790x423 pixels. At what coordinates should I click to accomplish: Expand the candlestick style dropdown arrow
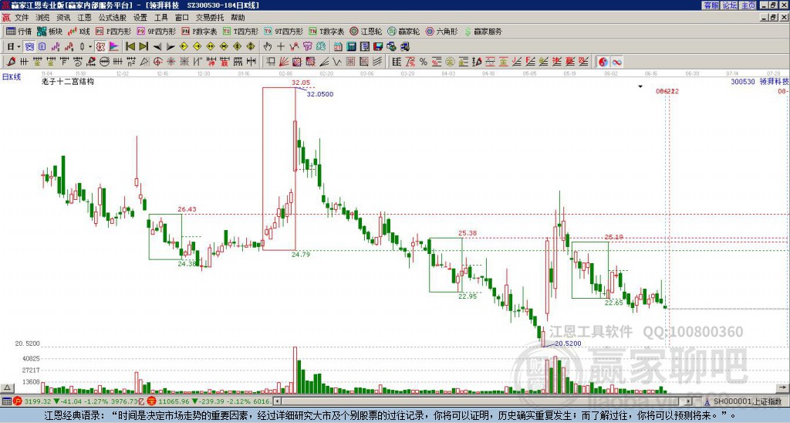(x=90, y=47)
